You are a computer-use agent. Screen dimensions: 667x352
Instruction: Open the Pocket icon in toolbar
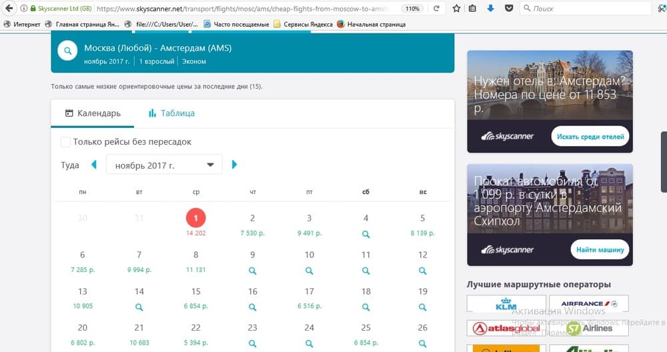pyautogui.click(x=509, y=8)
